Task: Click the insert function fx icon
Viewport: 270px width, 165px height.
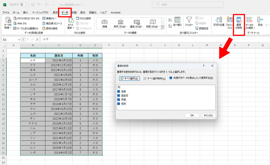Action: coord(37,39)
